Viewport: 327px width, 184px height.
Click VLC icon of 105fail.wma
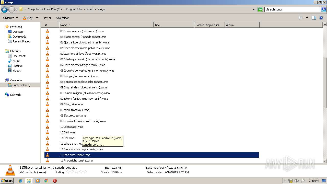(47, 132)
